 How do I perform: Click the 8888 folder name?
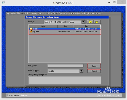36,29
